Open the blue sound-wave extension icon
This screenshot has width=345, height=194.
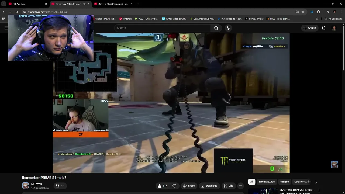pyautogui.click(x=312, y=12)
